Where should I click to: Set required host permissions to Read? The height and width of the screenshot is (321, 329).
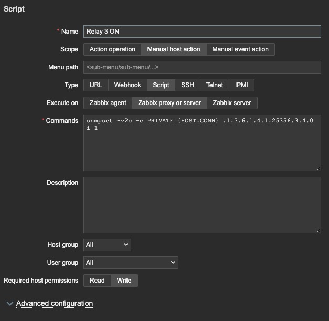click(97, 281)
